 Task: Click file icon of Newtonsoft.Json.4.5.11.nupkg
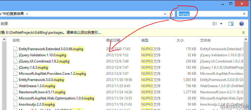[15, 92]
